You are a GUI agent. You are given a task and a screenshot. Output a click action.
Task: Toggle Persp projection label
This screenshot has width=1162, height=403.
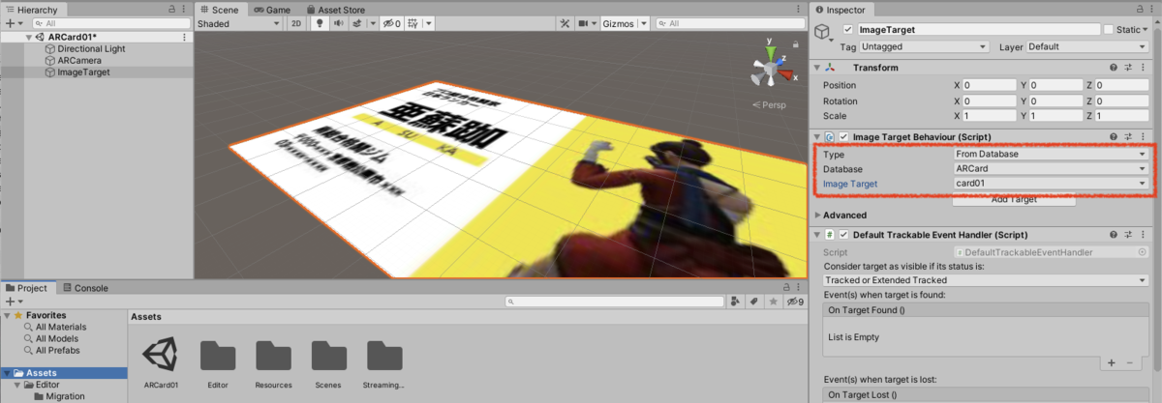tap(770, 104)
